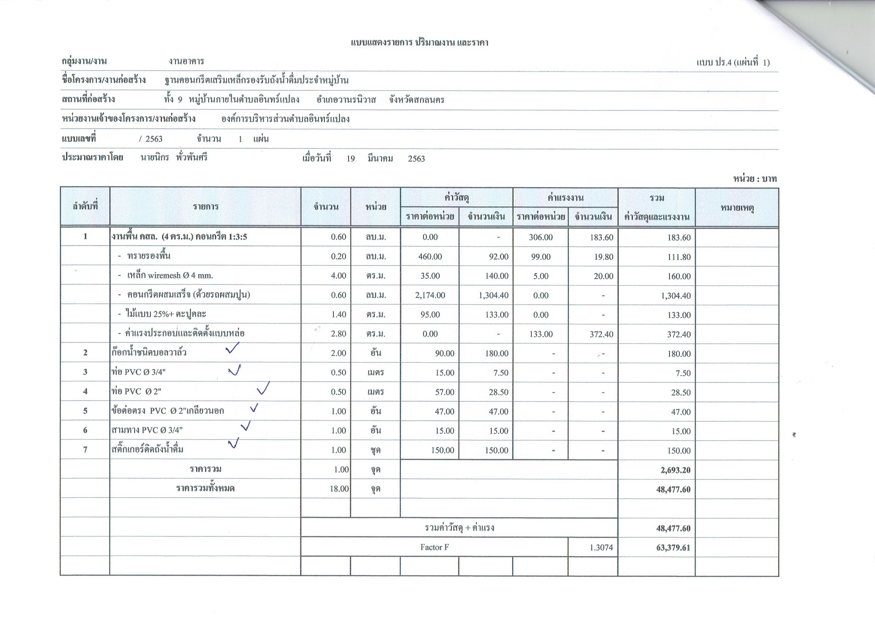Click the รายการ column header
Viewport: 875px width, 617px height.
tap(205, 207)
